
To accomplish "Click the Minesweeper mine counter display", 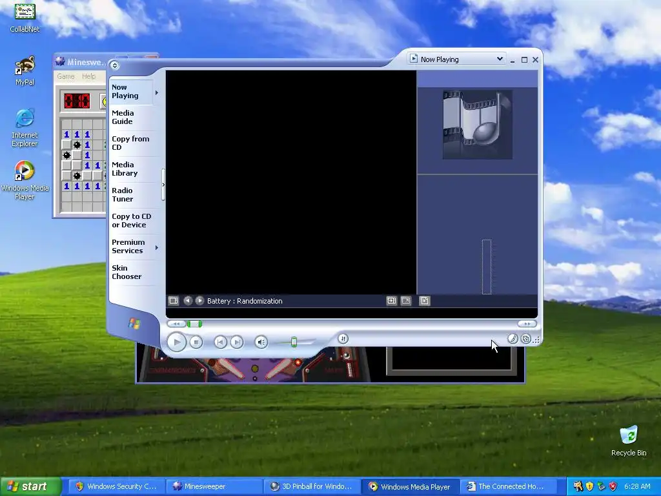I will (x=77, y=101).
